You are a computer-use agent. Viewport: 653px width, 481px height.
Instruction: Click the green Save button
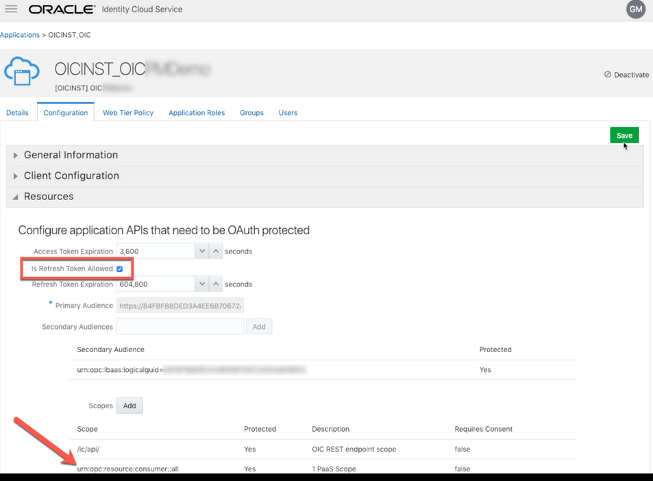pyautogui.click(x=624, y=136)
